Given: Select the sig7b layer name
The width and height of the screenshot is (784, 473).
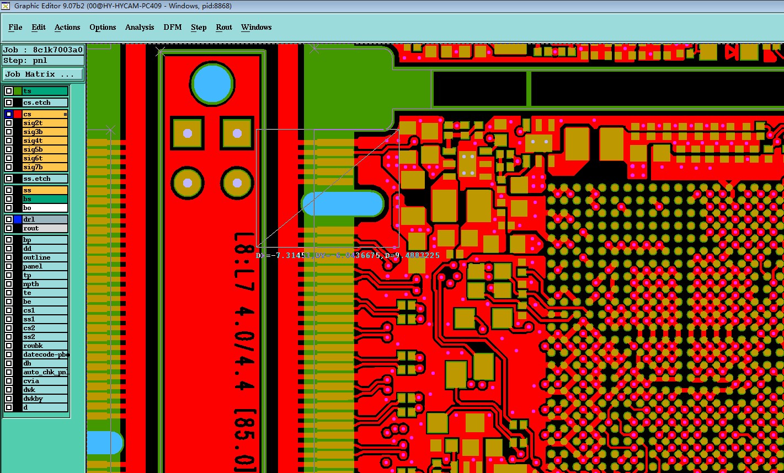Looking at the screenshot, I should tap(45, 167).
